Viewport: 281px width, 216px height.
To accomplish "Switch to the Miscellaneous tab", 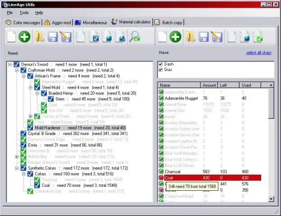I will (x=91, y=22).
